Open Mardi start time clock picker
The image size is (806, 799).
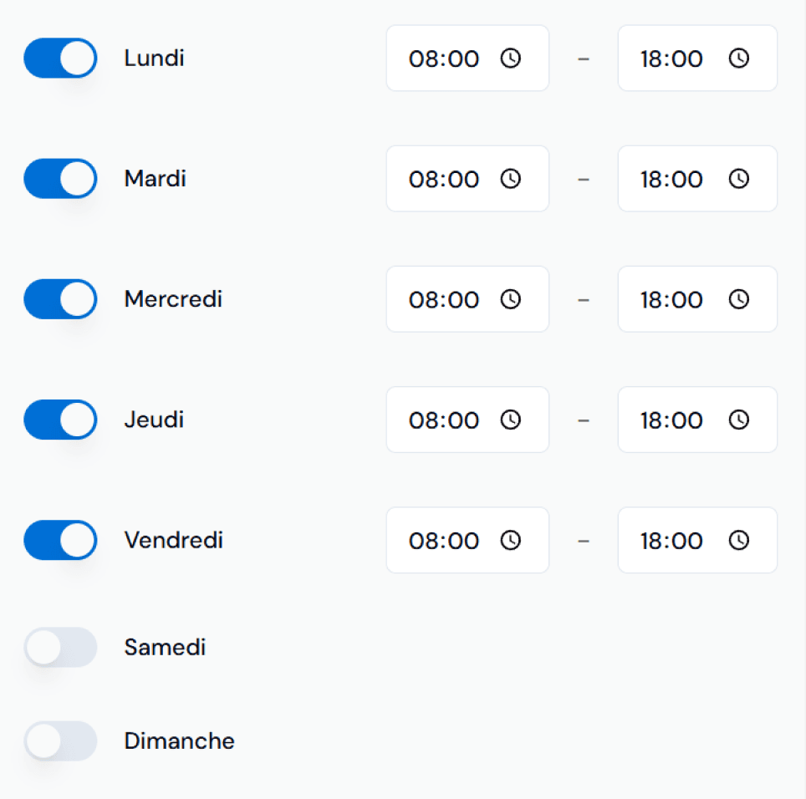(x=510, y=179)
